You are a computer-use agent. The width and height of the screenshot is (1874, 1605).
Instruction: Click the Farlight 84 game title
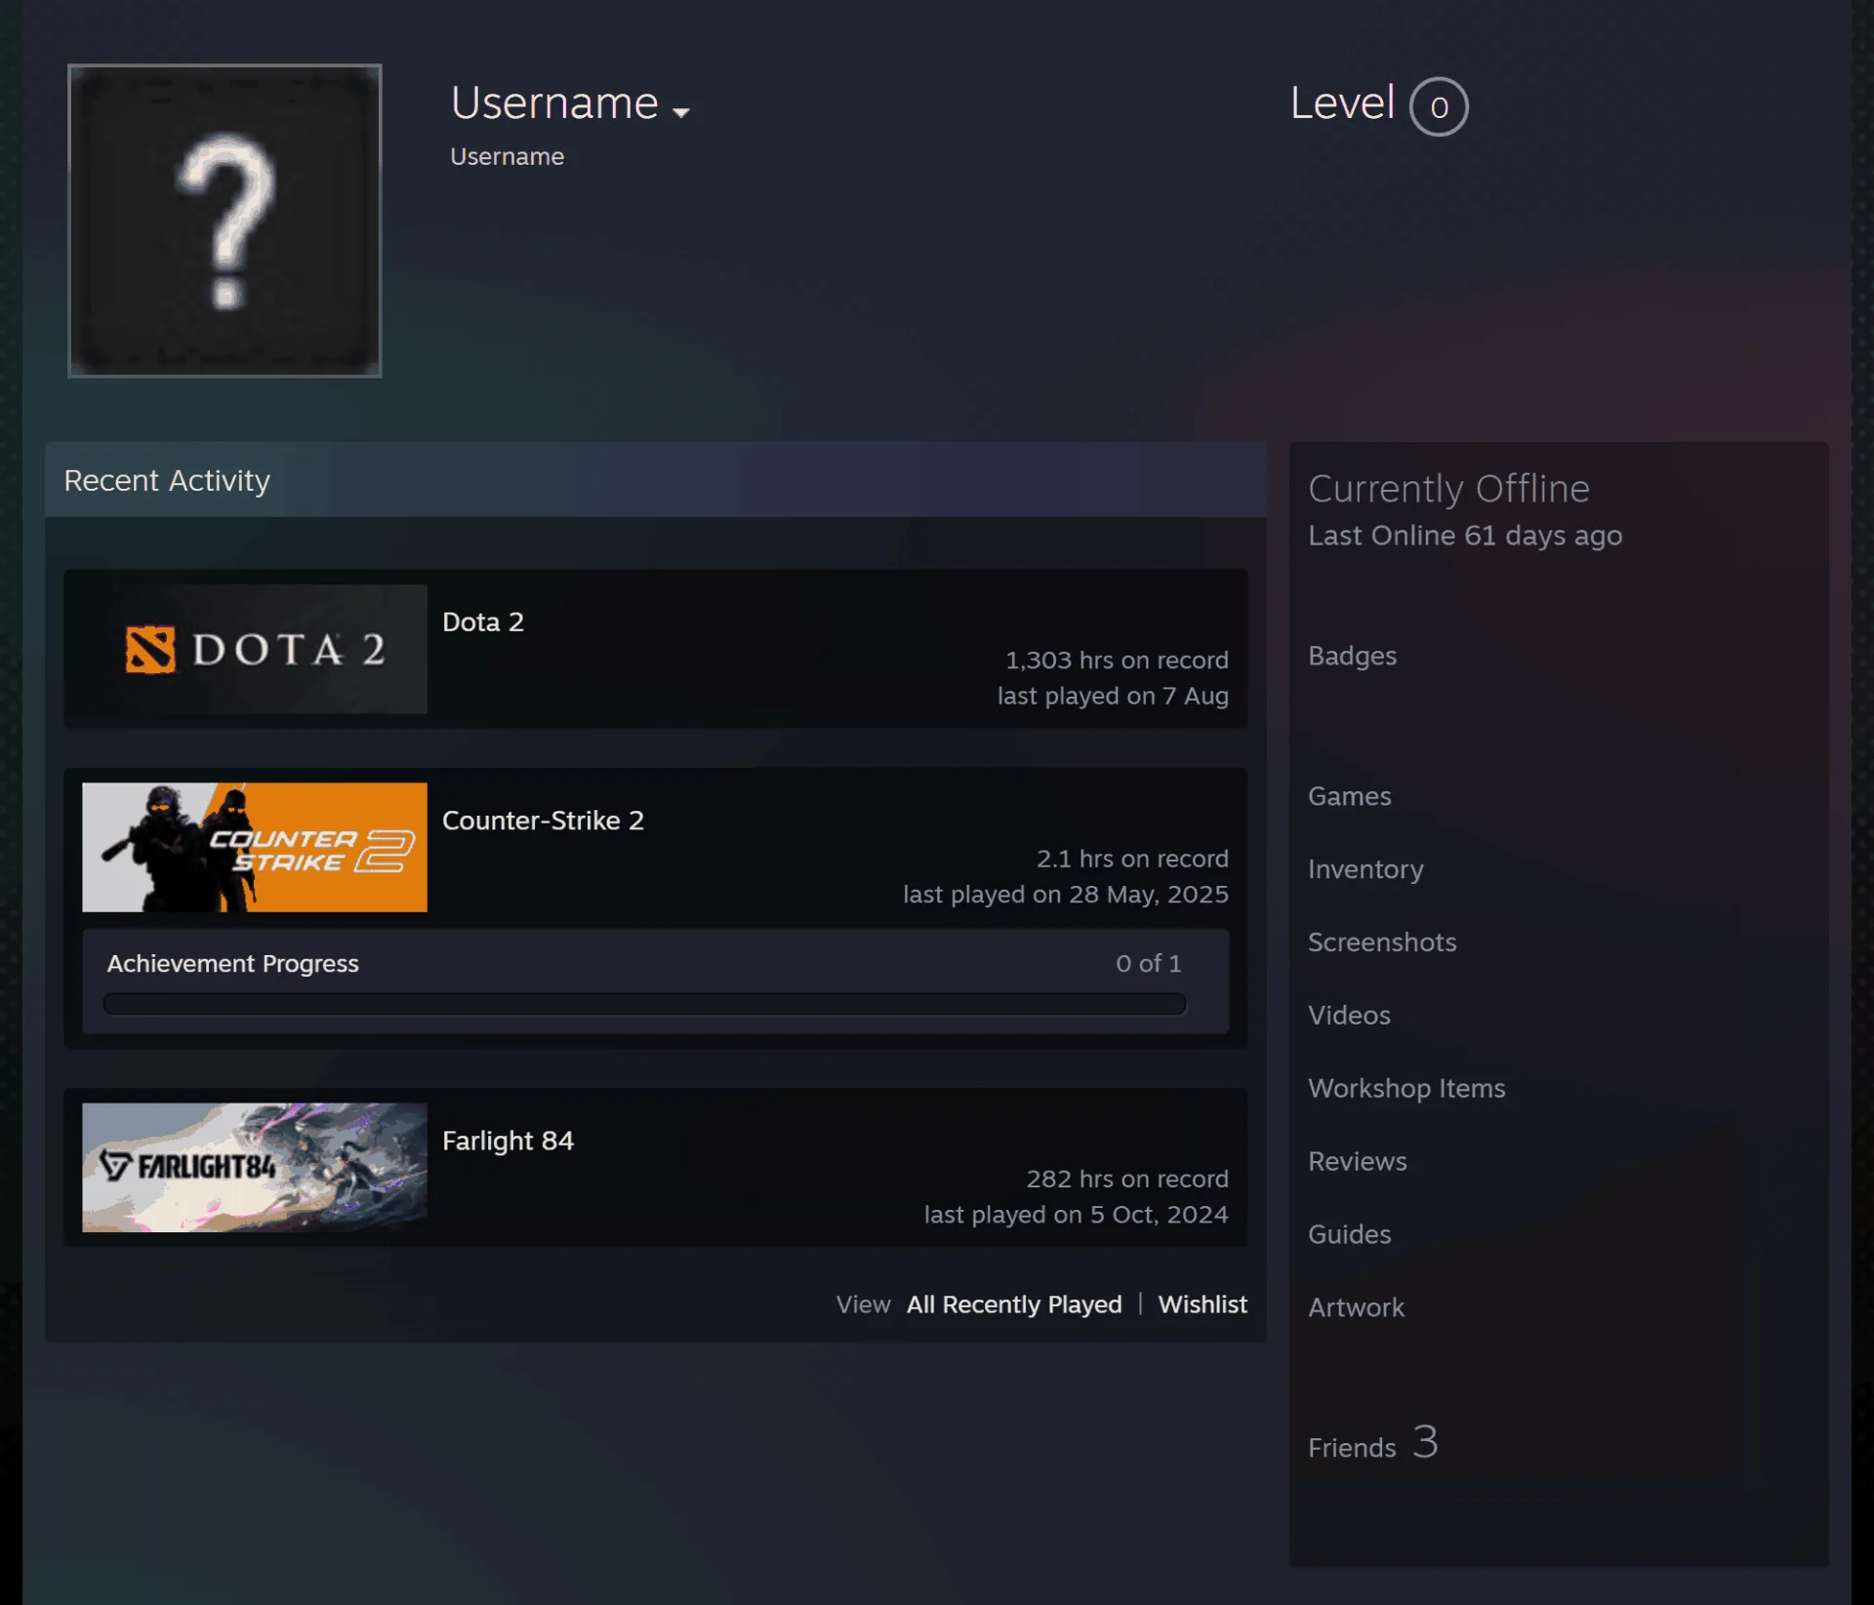tap(508, 1141)
